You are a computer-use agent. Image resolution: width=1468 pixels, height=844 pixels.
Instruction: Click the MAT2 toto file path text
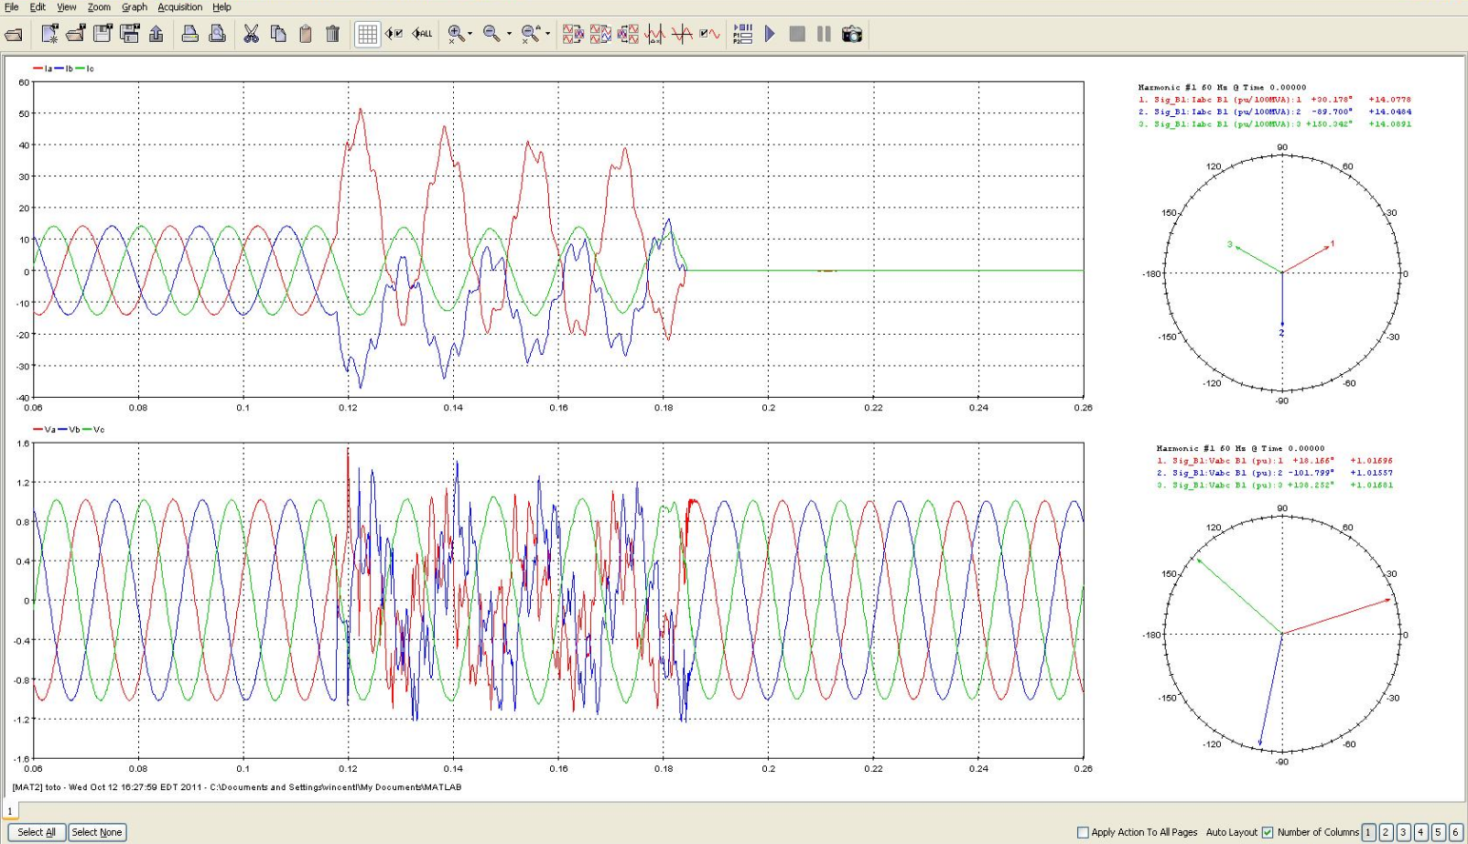[237, 787]
